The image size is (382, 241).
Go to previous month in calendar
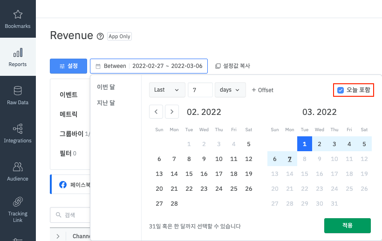(156, 112)
